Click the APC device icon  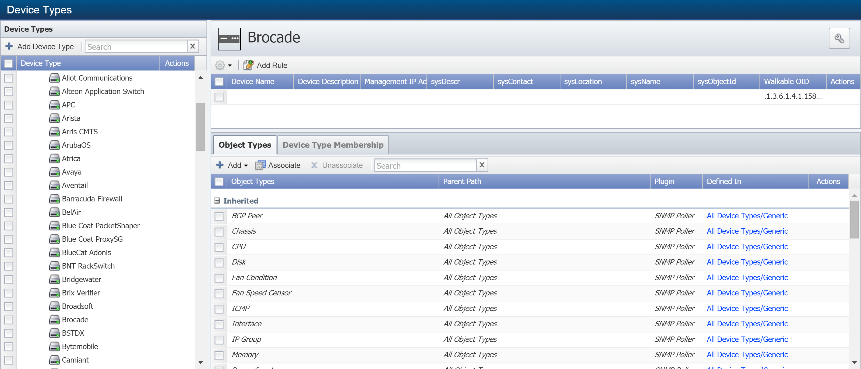pyautogui.click(x=54, y=105)
